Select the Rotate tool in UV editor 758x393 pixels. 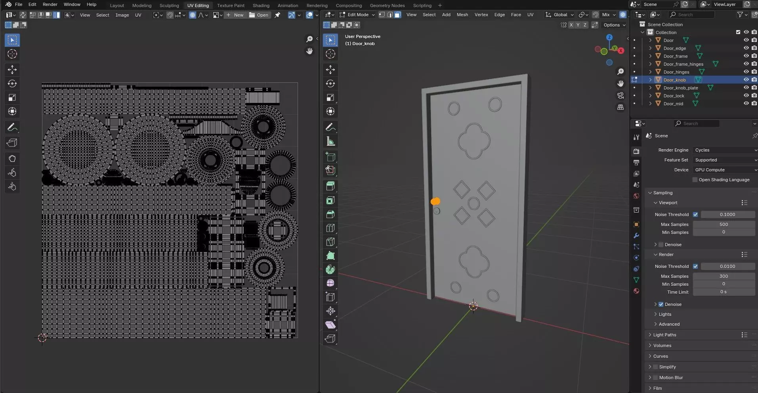click(12, 84)
